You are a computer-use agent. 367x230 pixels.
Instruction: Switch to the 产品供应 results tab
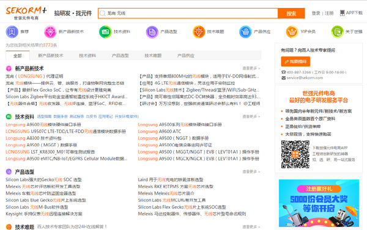click(x=185, y=56)
